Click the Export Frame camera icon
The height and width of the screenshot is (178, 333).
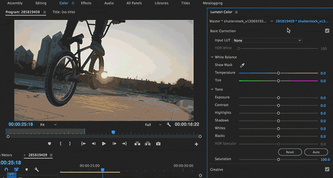[158, 144]
